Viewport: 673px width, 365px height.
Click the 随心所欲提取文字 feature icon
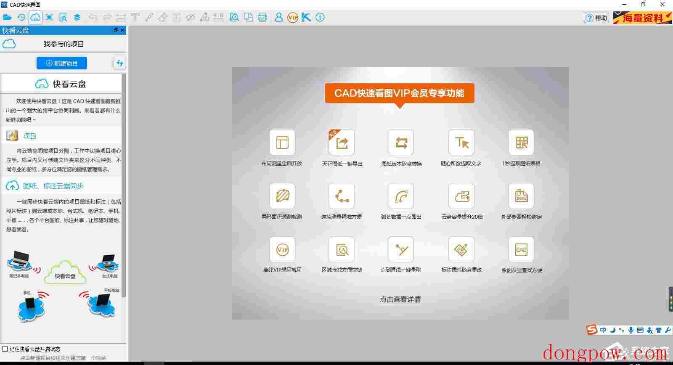(461, 142)
